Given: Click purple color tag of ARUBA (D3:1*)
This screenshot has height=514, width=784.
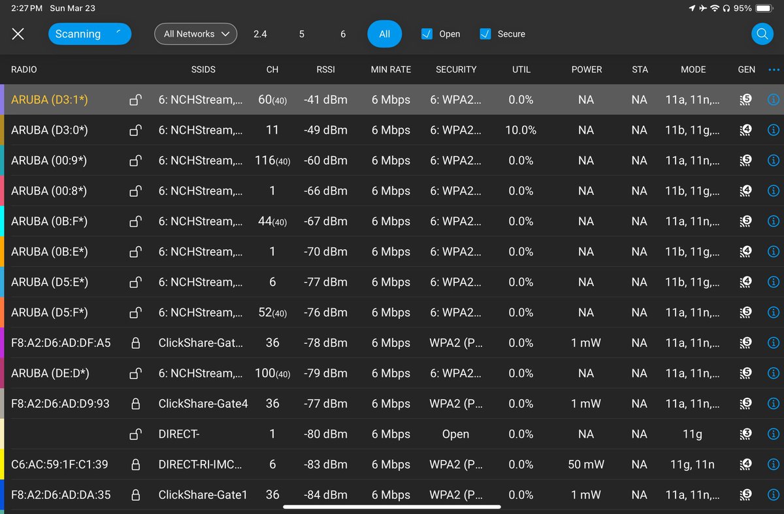Looking at the screenshot, I should tap(2, 100).
